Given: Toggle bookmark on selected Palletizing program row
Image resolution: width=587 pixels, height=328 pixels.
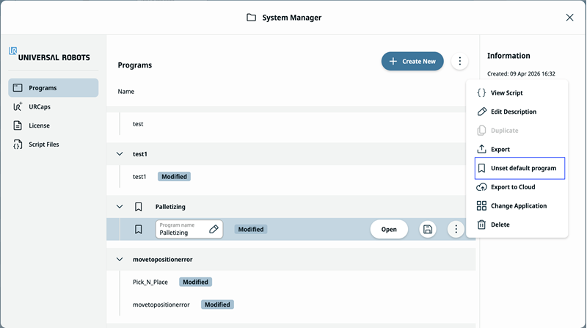Looking at the screenshot, I should coord(139,229).
